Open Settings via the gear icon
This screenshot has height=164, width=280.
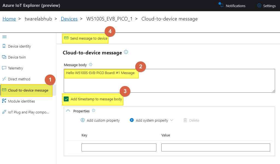pyautogui.click(x=259, y=5)
